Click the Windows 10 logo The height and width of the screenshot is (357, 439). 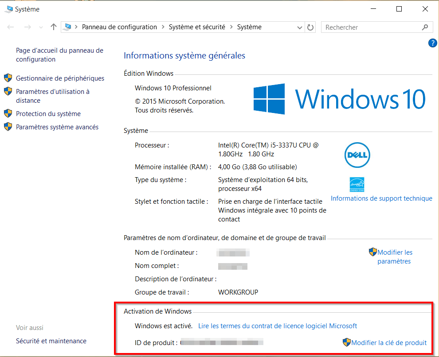(x=339, y=99)
